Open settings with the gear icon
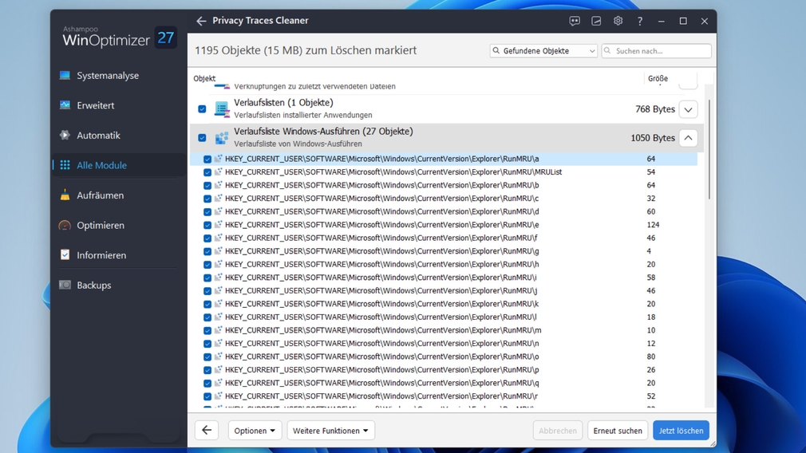This screenshot has width=806, height=453. (618, 21)
